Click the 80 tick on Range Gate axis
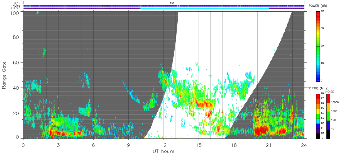 (16, 37)
